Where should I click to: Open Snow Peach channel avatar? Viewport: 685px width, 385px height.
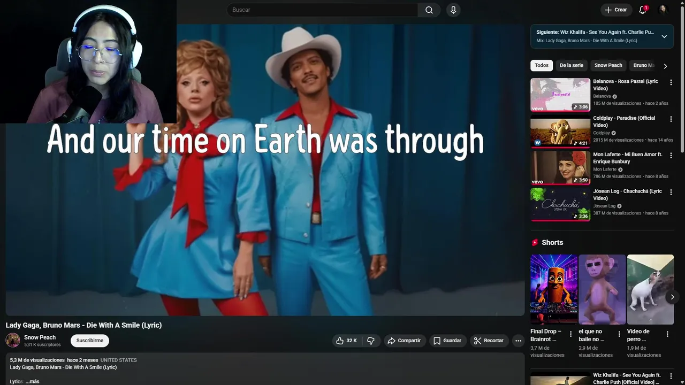point(13,340)
